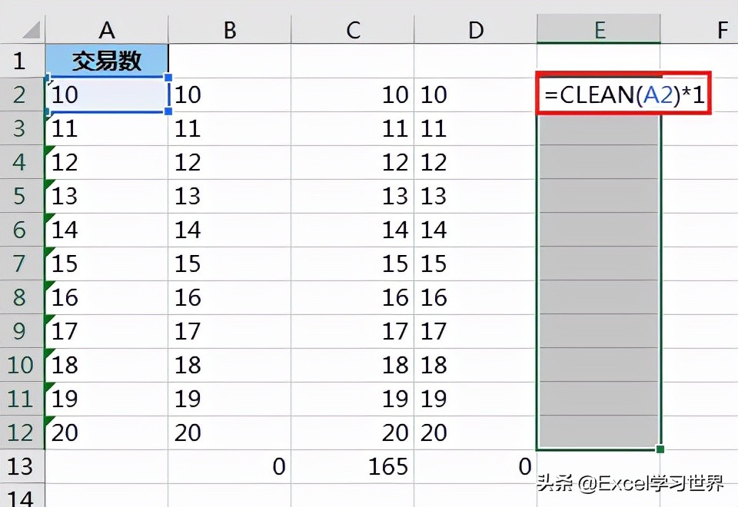
Task: Click cell D6 containing 14
Action: 475,230
